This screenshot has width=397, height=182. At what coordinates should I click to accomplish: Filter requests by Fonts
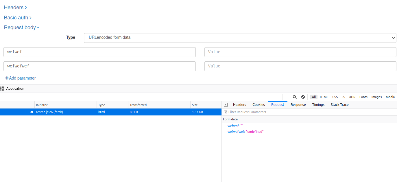point(363,97)
